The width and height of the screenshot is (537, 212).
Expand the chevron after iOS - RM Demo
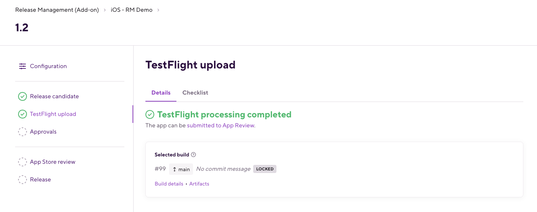click(158, 10)
